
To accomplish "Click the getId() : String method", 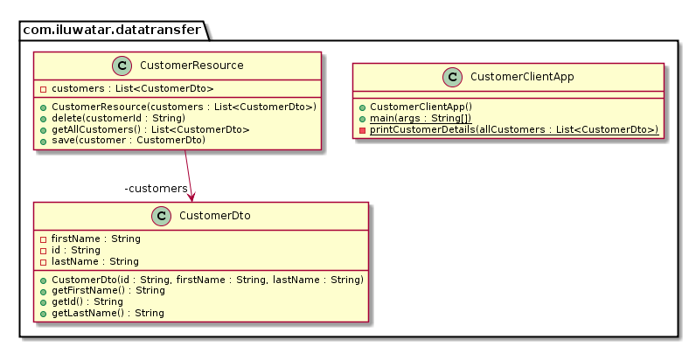I will click(x=87, y=301).
